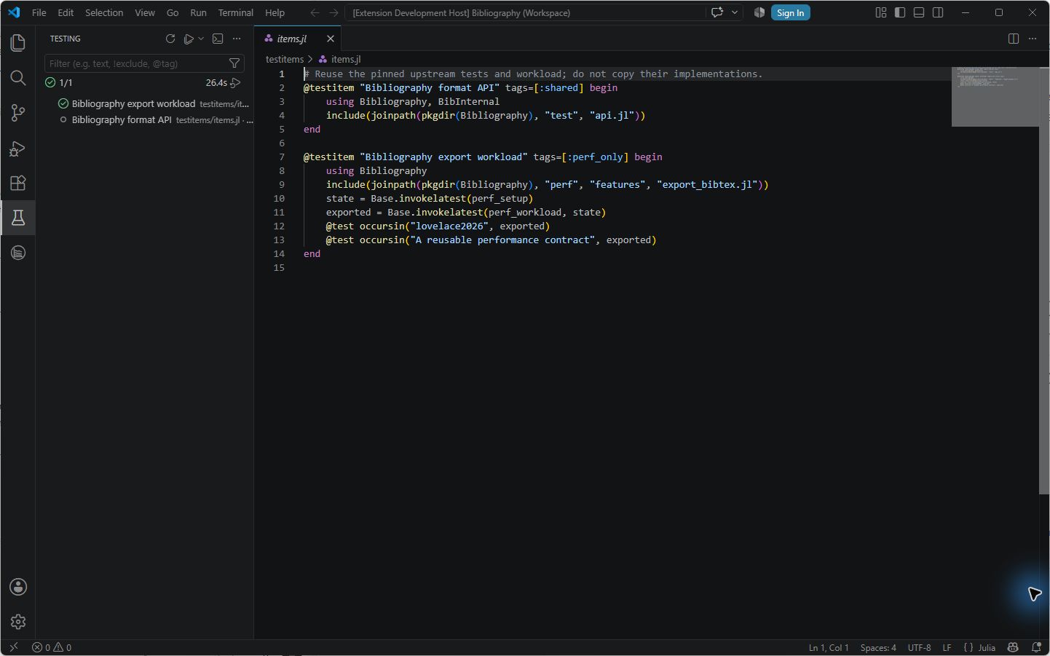Click the command center search box
The image size is (1050, 656).
[x=525, y=12]
